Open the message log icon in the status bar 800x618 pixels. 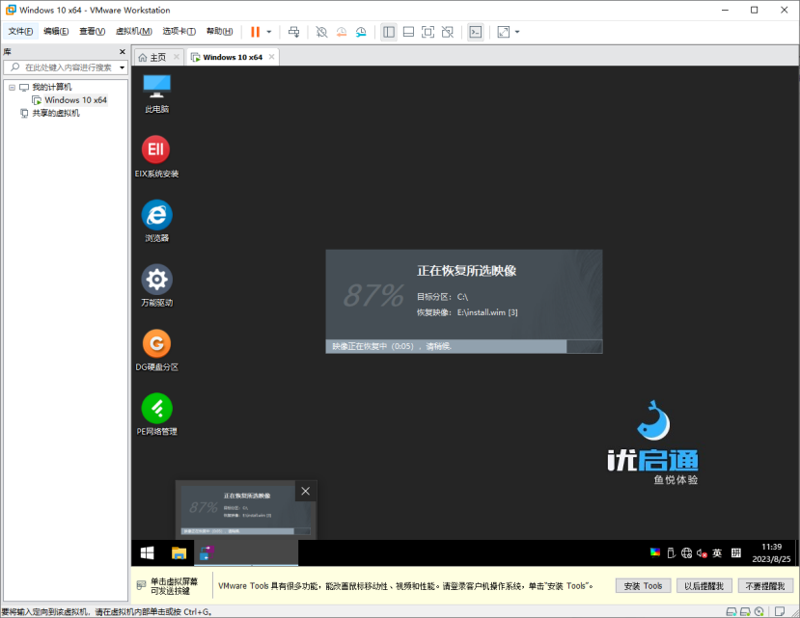pyautogui.click(x=780, y=611)
